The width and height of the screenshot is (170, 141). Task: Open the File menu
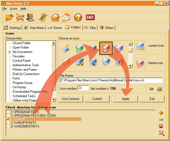coord(4,9)
